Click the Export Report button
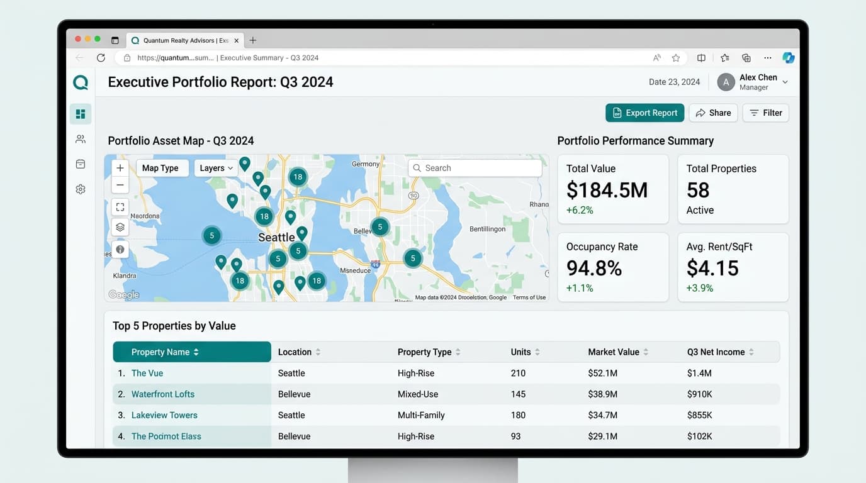The width and height of the screenshot is (866, 483). (x=645, y=113)
